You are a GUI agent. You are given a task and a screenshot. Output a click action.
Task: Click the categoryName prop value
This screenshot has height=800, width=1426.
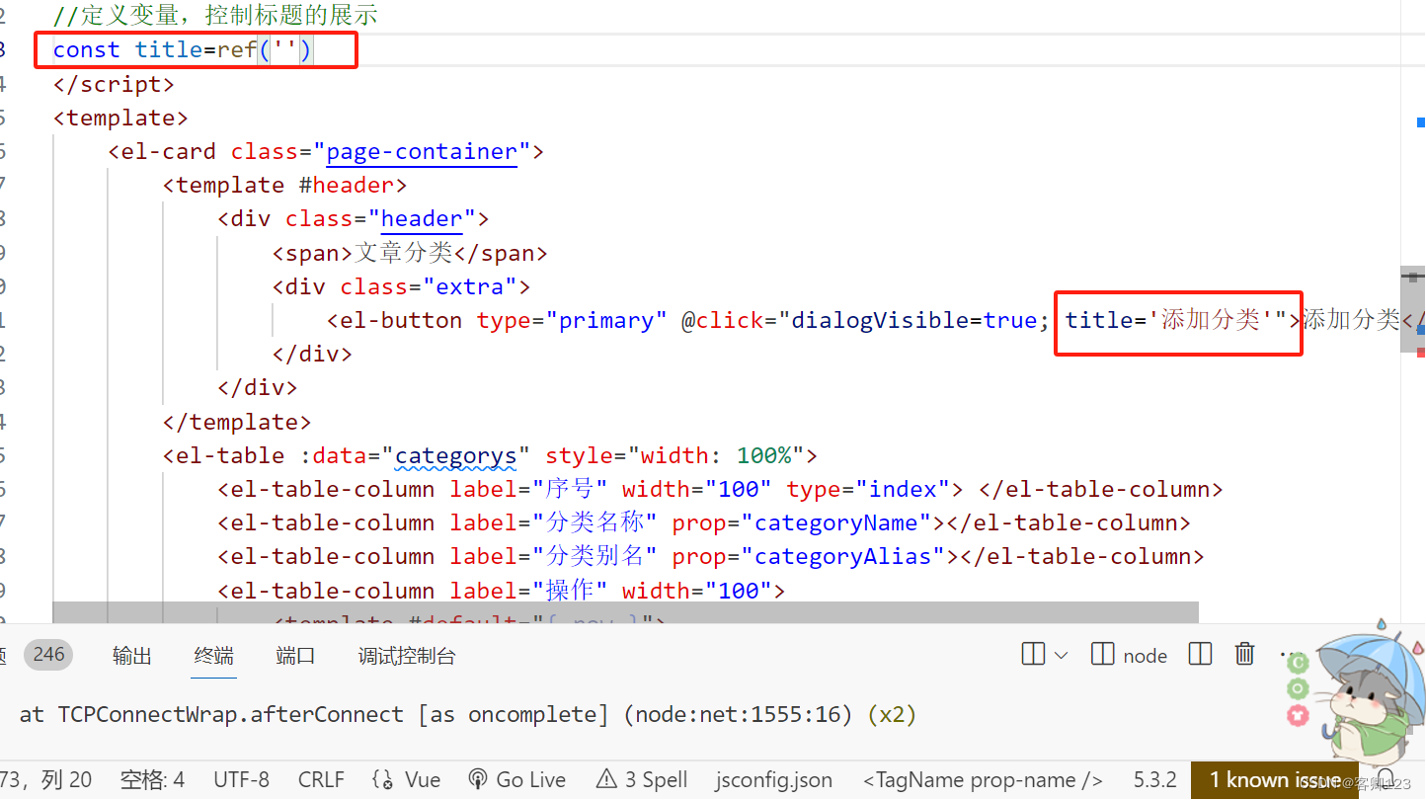point(836,522)
